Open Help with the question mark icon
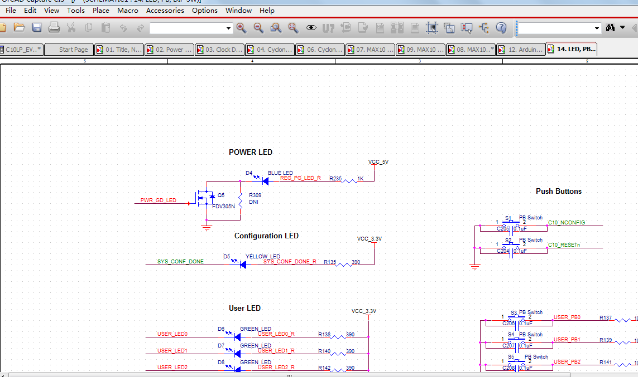 pyautogui.click(x=501, y=28)
